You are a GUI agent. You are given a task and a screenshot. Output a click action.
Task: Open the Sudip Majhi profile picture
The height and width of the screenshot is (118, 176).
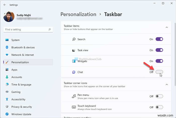point(9,17)
